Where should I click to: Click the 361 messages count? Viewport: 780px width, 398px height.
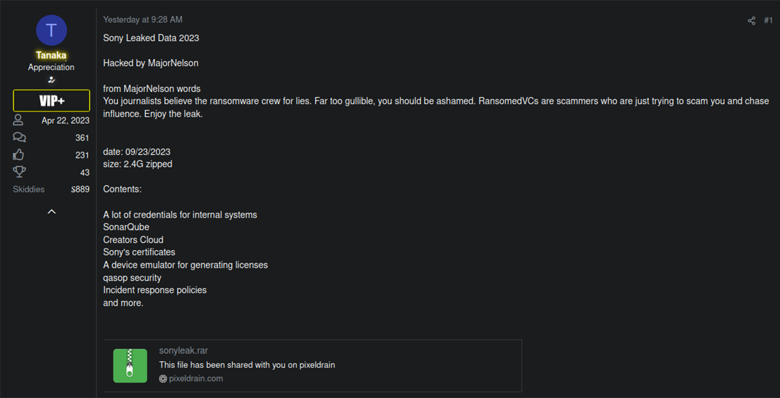[82, 138]
